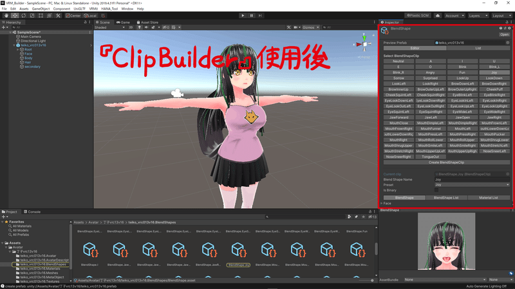Open the Layout dropdown
Screen dimensions: 515x289
click(501, 15)
